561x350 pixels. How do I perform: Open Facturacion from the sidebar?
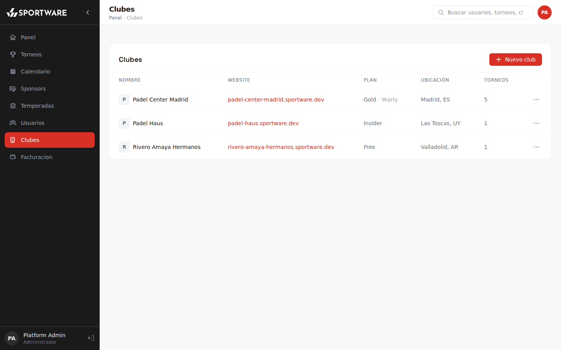(49, 157)
